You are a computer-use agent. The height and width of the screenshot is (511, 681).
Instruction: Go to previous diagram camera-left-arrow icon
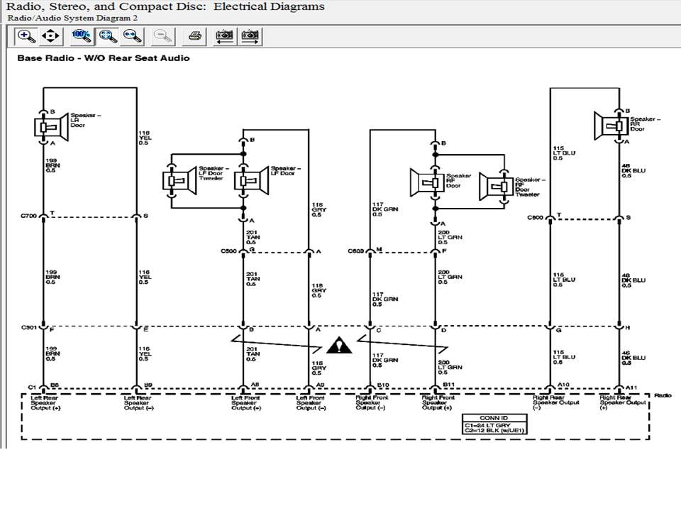[225, 36]
